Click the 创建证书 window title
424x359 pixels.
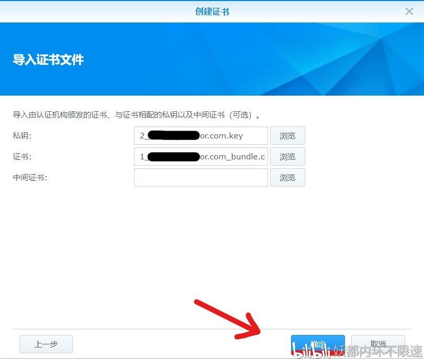coord(212,11)
